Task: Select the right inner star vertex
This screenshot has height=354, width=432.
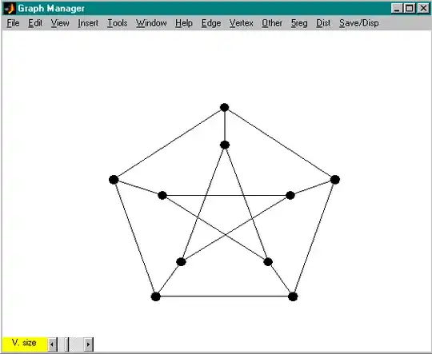Action: (290, 196)
